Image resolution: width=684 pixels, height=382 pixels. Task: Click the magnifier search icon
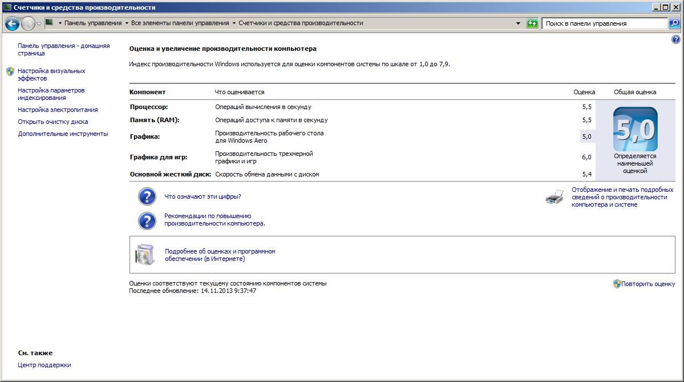point(674,23)
